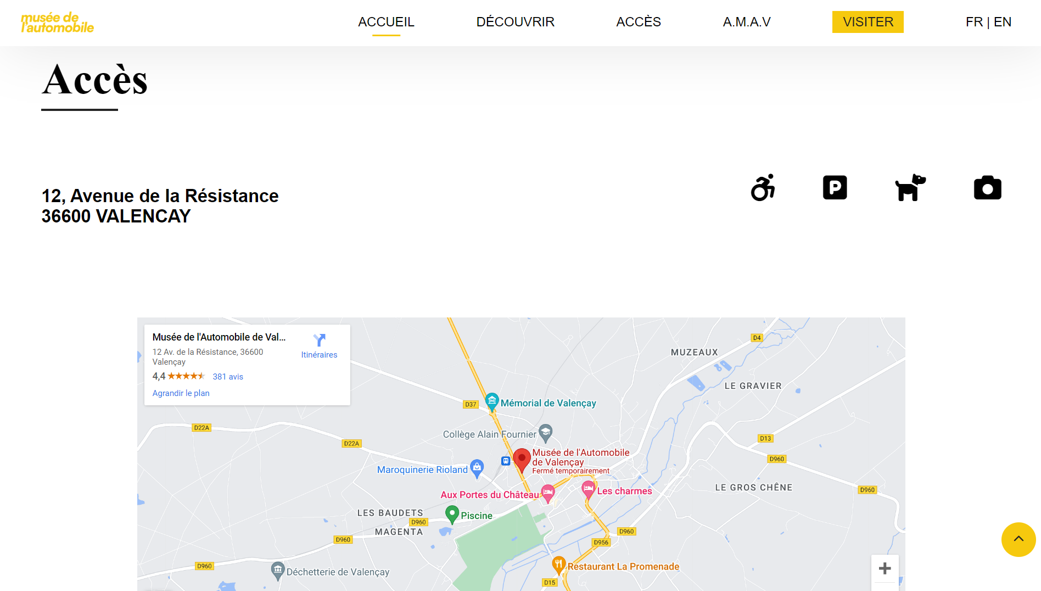This screenshot has width=1041, height=591.
Task: Open the ACCUEIL menu item
Action: coord(386,22)
